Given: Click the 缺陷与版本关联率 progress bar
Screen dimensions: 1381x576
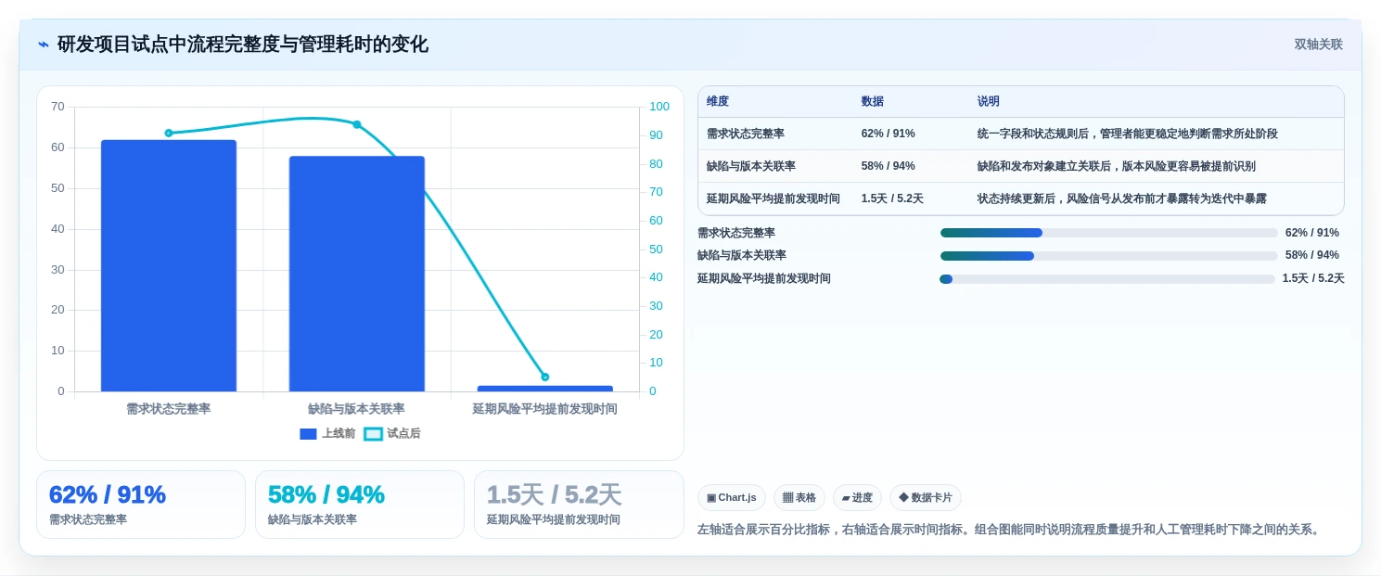Looking at the screenshot, I should 1109,256.
